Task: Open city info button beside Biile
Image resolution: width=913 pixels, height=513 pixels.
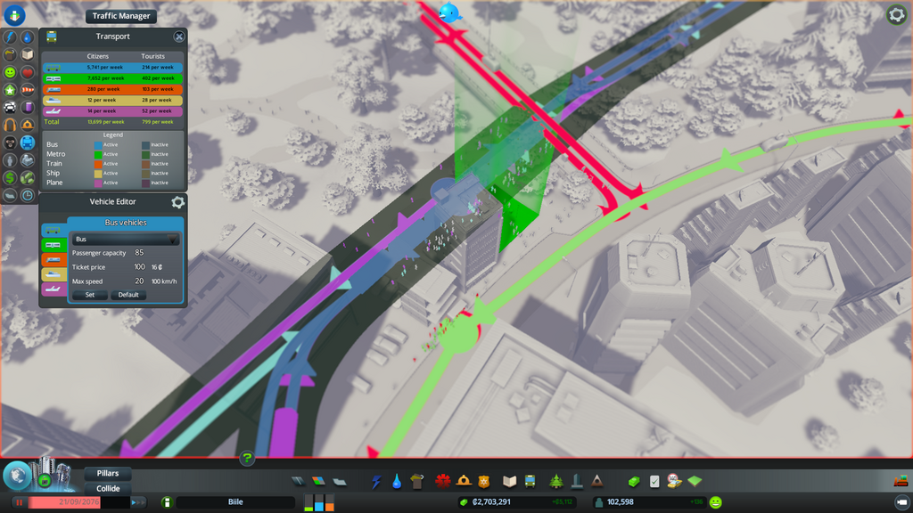Action: 167,502
